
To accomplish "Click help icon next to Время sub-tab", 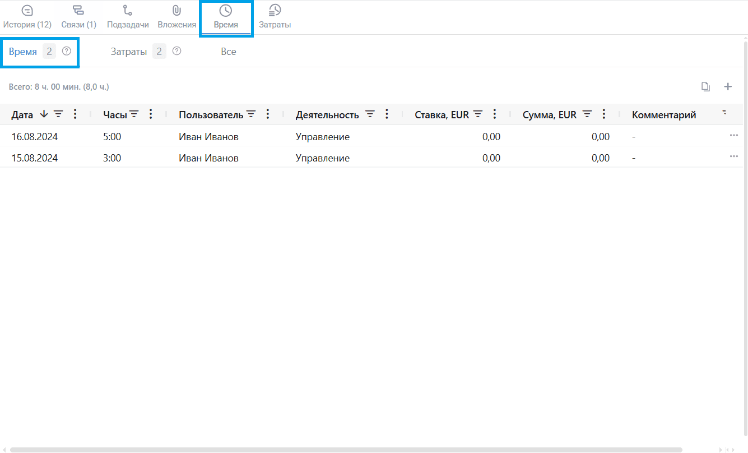I will (x=67, y=51).
